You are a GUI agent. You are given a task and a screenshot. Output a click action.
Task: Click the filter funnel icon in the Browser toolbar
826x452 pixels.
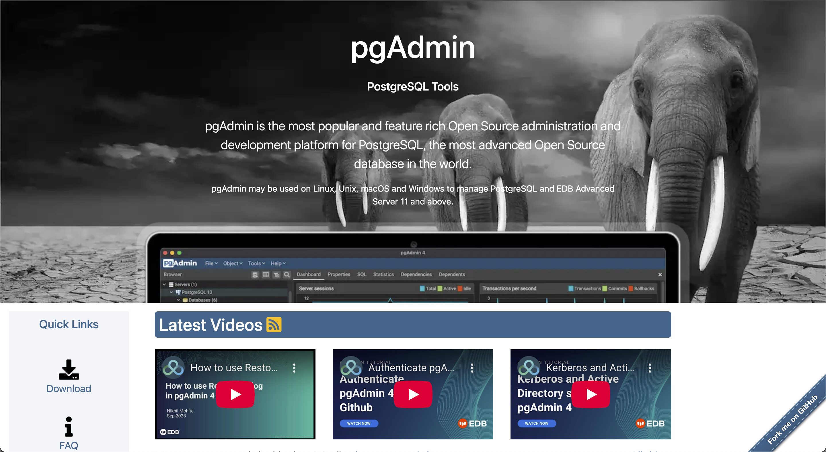(276, 274)
